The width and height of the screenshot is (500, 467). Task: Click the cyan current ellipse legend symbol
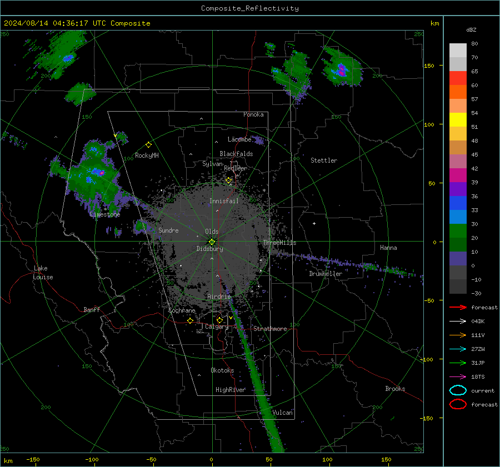pyautogui.click(x=458, y=390)
